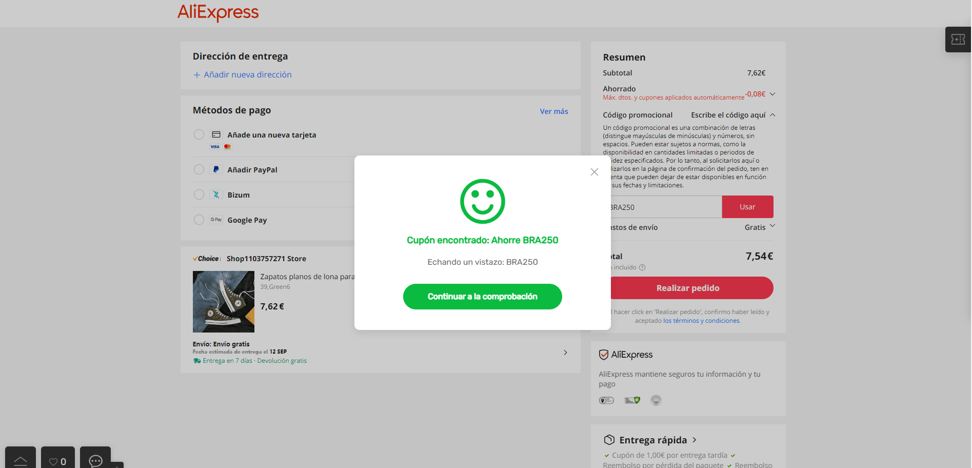Expand shipping costs Gratis chevron
The image size is (972, 468).
tap(772, 226)
